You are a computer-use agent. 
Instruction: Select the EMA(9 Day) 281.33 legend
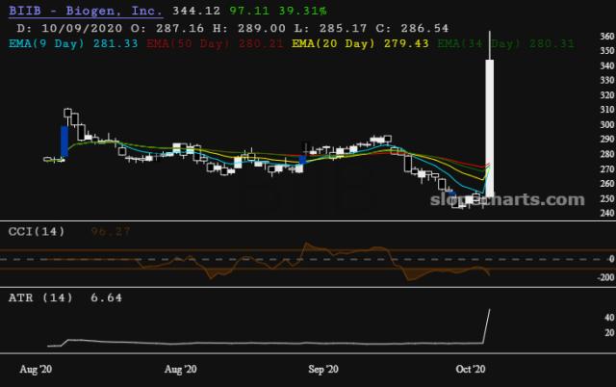[73, 43]
